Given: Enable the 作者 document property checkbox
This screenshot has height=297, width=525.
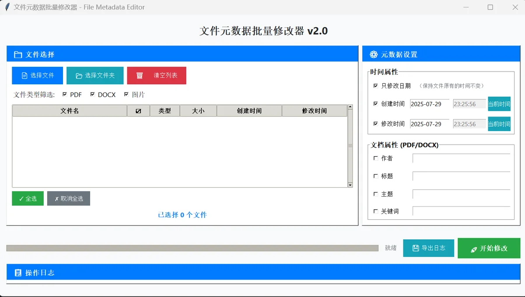Looking at the screenshot, I should point(375,158).
